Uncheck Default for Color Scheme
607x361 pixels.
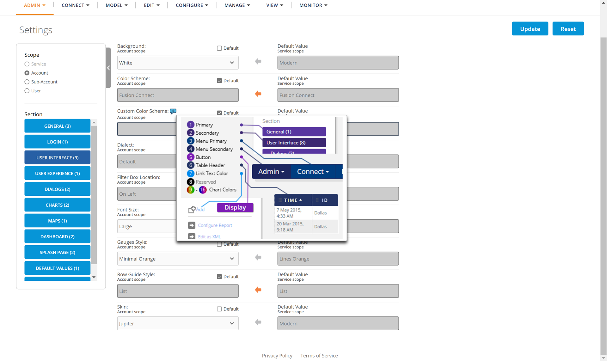[219, 81]
